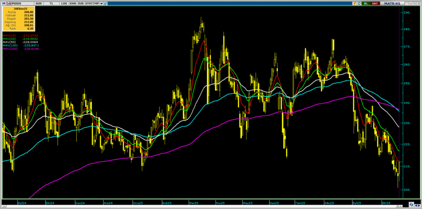The width and height of the screenshot is (422, 209).
Task: Toggle the KHN option
Action: [73, 3]
